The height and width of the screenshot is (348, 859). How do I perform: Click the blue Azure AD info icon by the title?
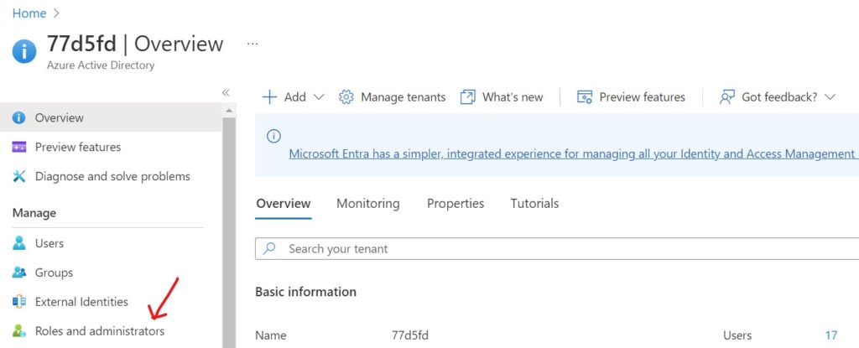(x=24, y=51)
